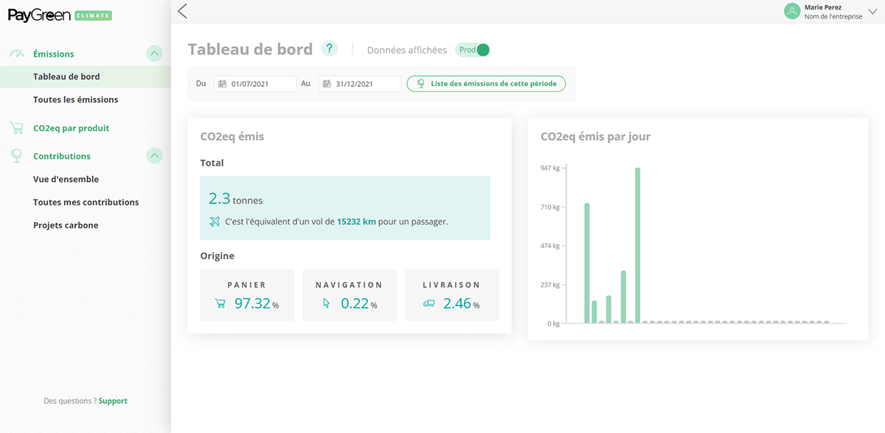Open Toutes les émissions

[x=76, y=99]
